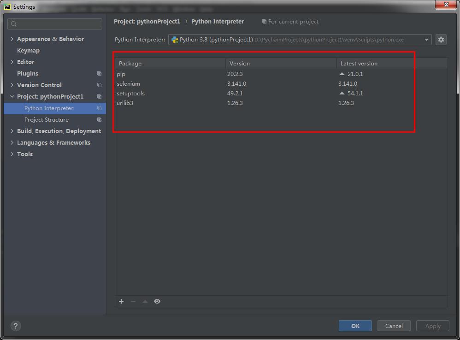
Task: Sort packages by the Package column header
Action: click(171, 63)
